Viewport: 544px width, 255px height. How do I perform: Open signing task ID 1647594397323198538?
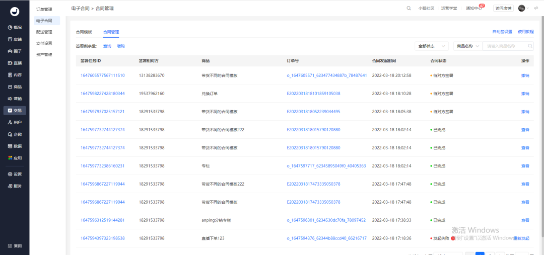pyautogui.click(x=103, y=238)
